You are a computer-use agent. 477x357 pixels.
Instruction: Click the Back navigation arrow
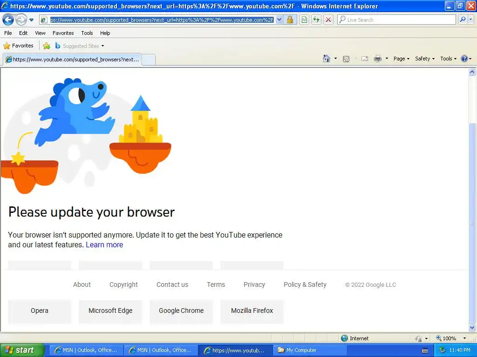(8, 20)
